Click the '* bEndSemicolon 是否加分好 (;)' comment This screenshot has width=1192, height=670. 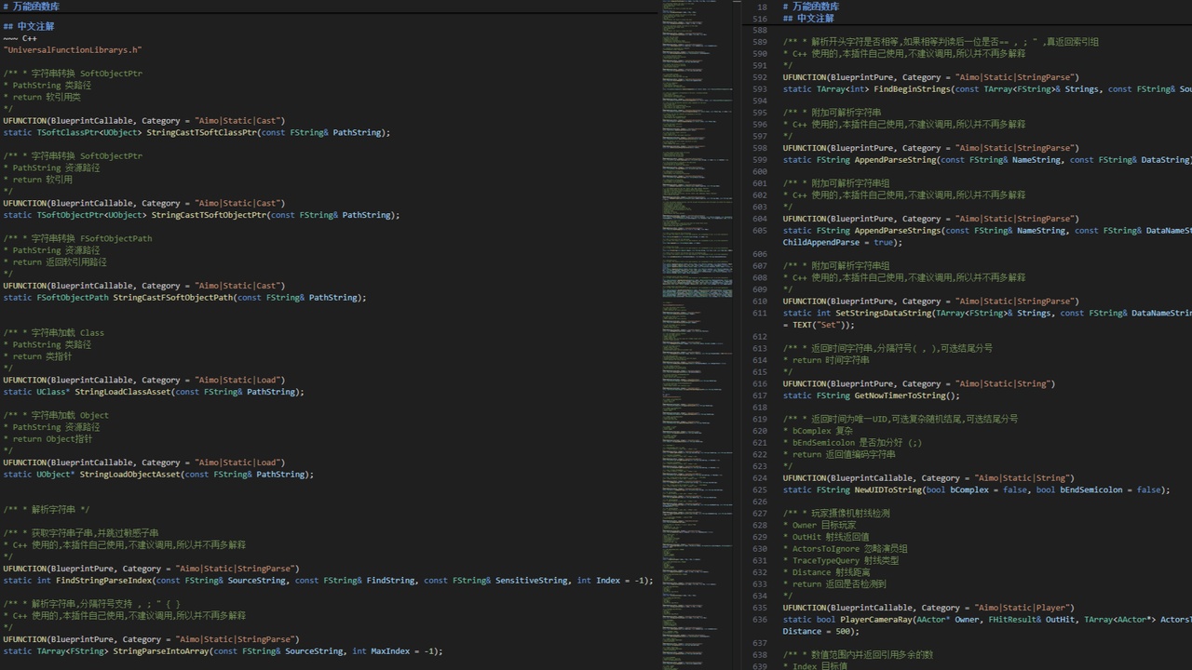(852, 443)
